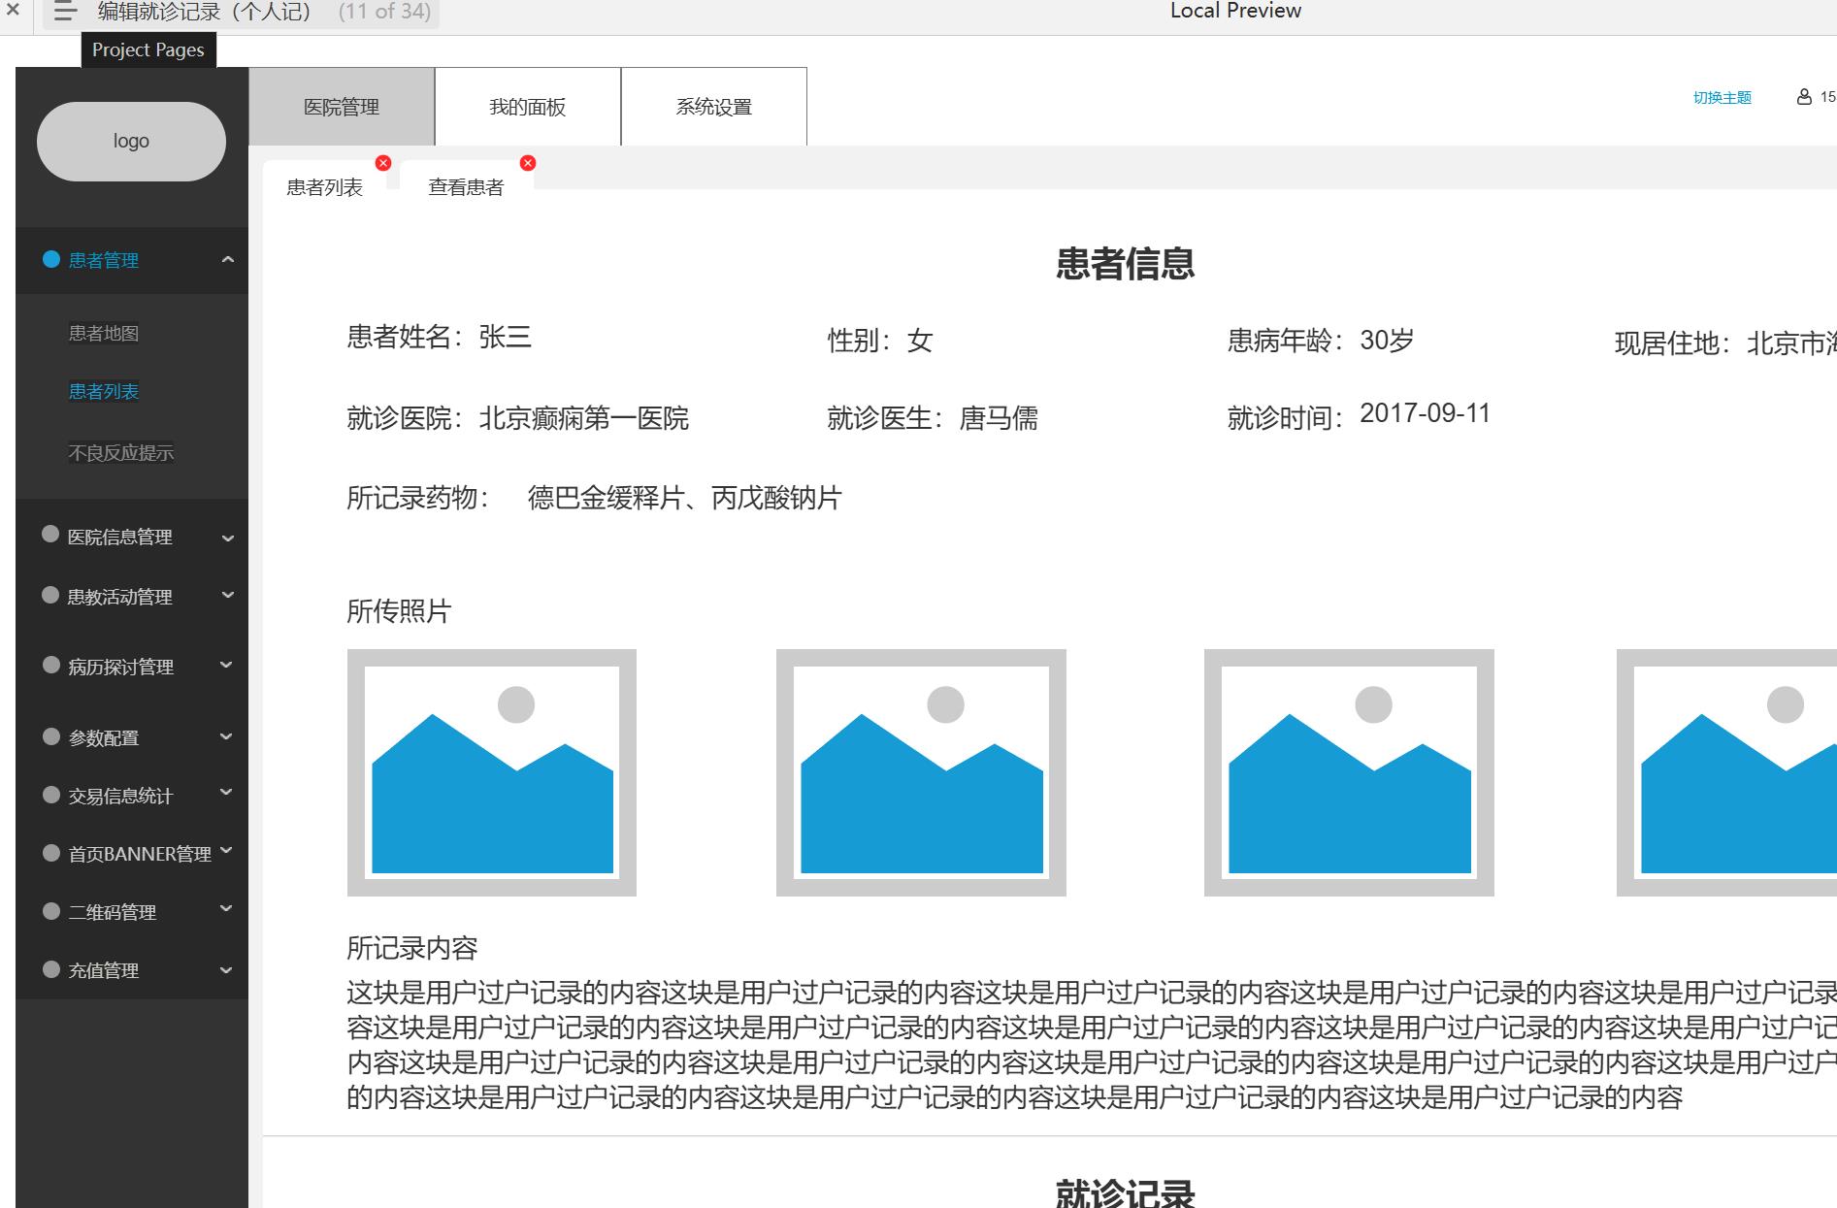This screenshot has width=1837, height=1208.
Task: Close the preview with the X icon
Action: pos(13,10)
